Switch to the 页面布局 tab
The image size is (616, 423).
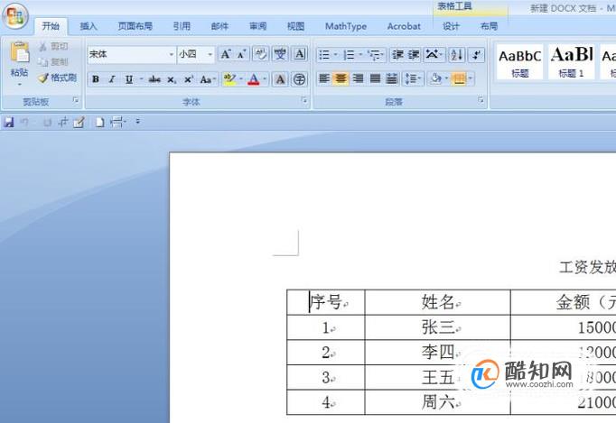135,26
